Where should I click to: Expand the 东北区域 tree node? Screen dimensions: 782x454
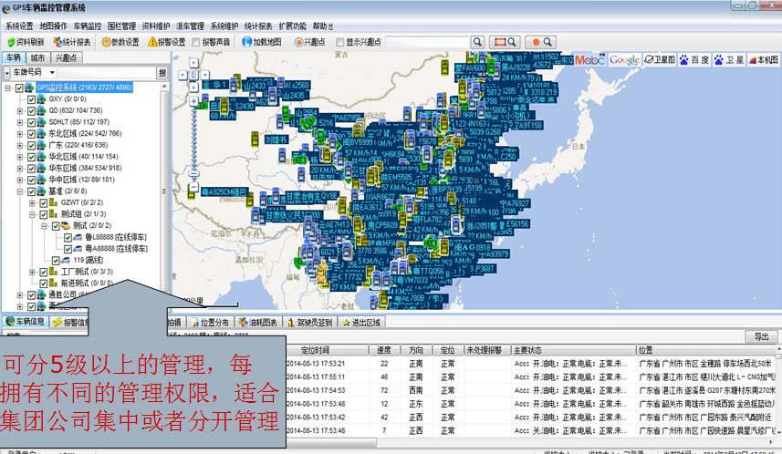point(20,133)
